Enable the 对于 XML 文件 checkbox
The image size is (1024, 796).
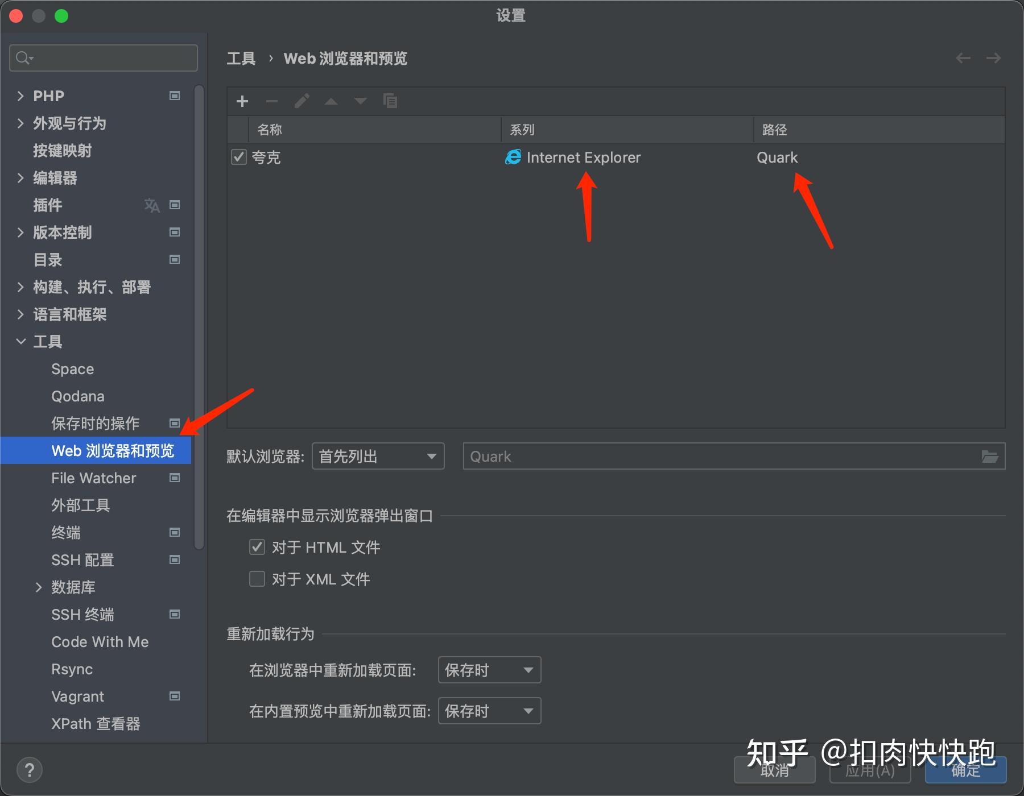(257, 579)
